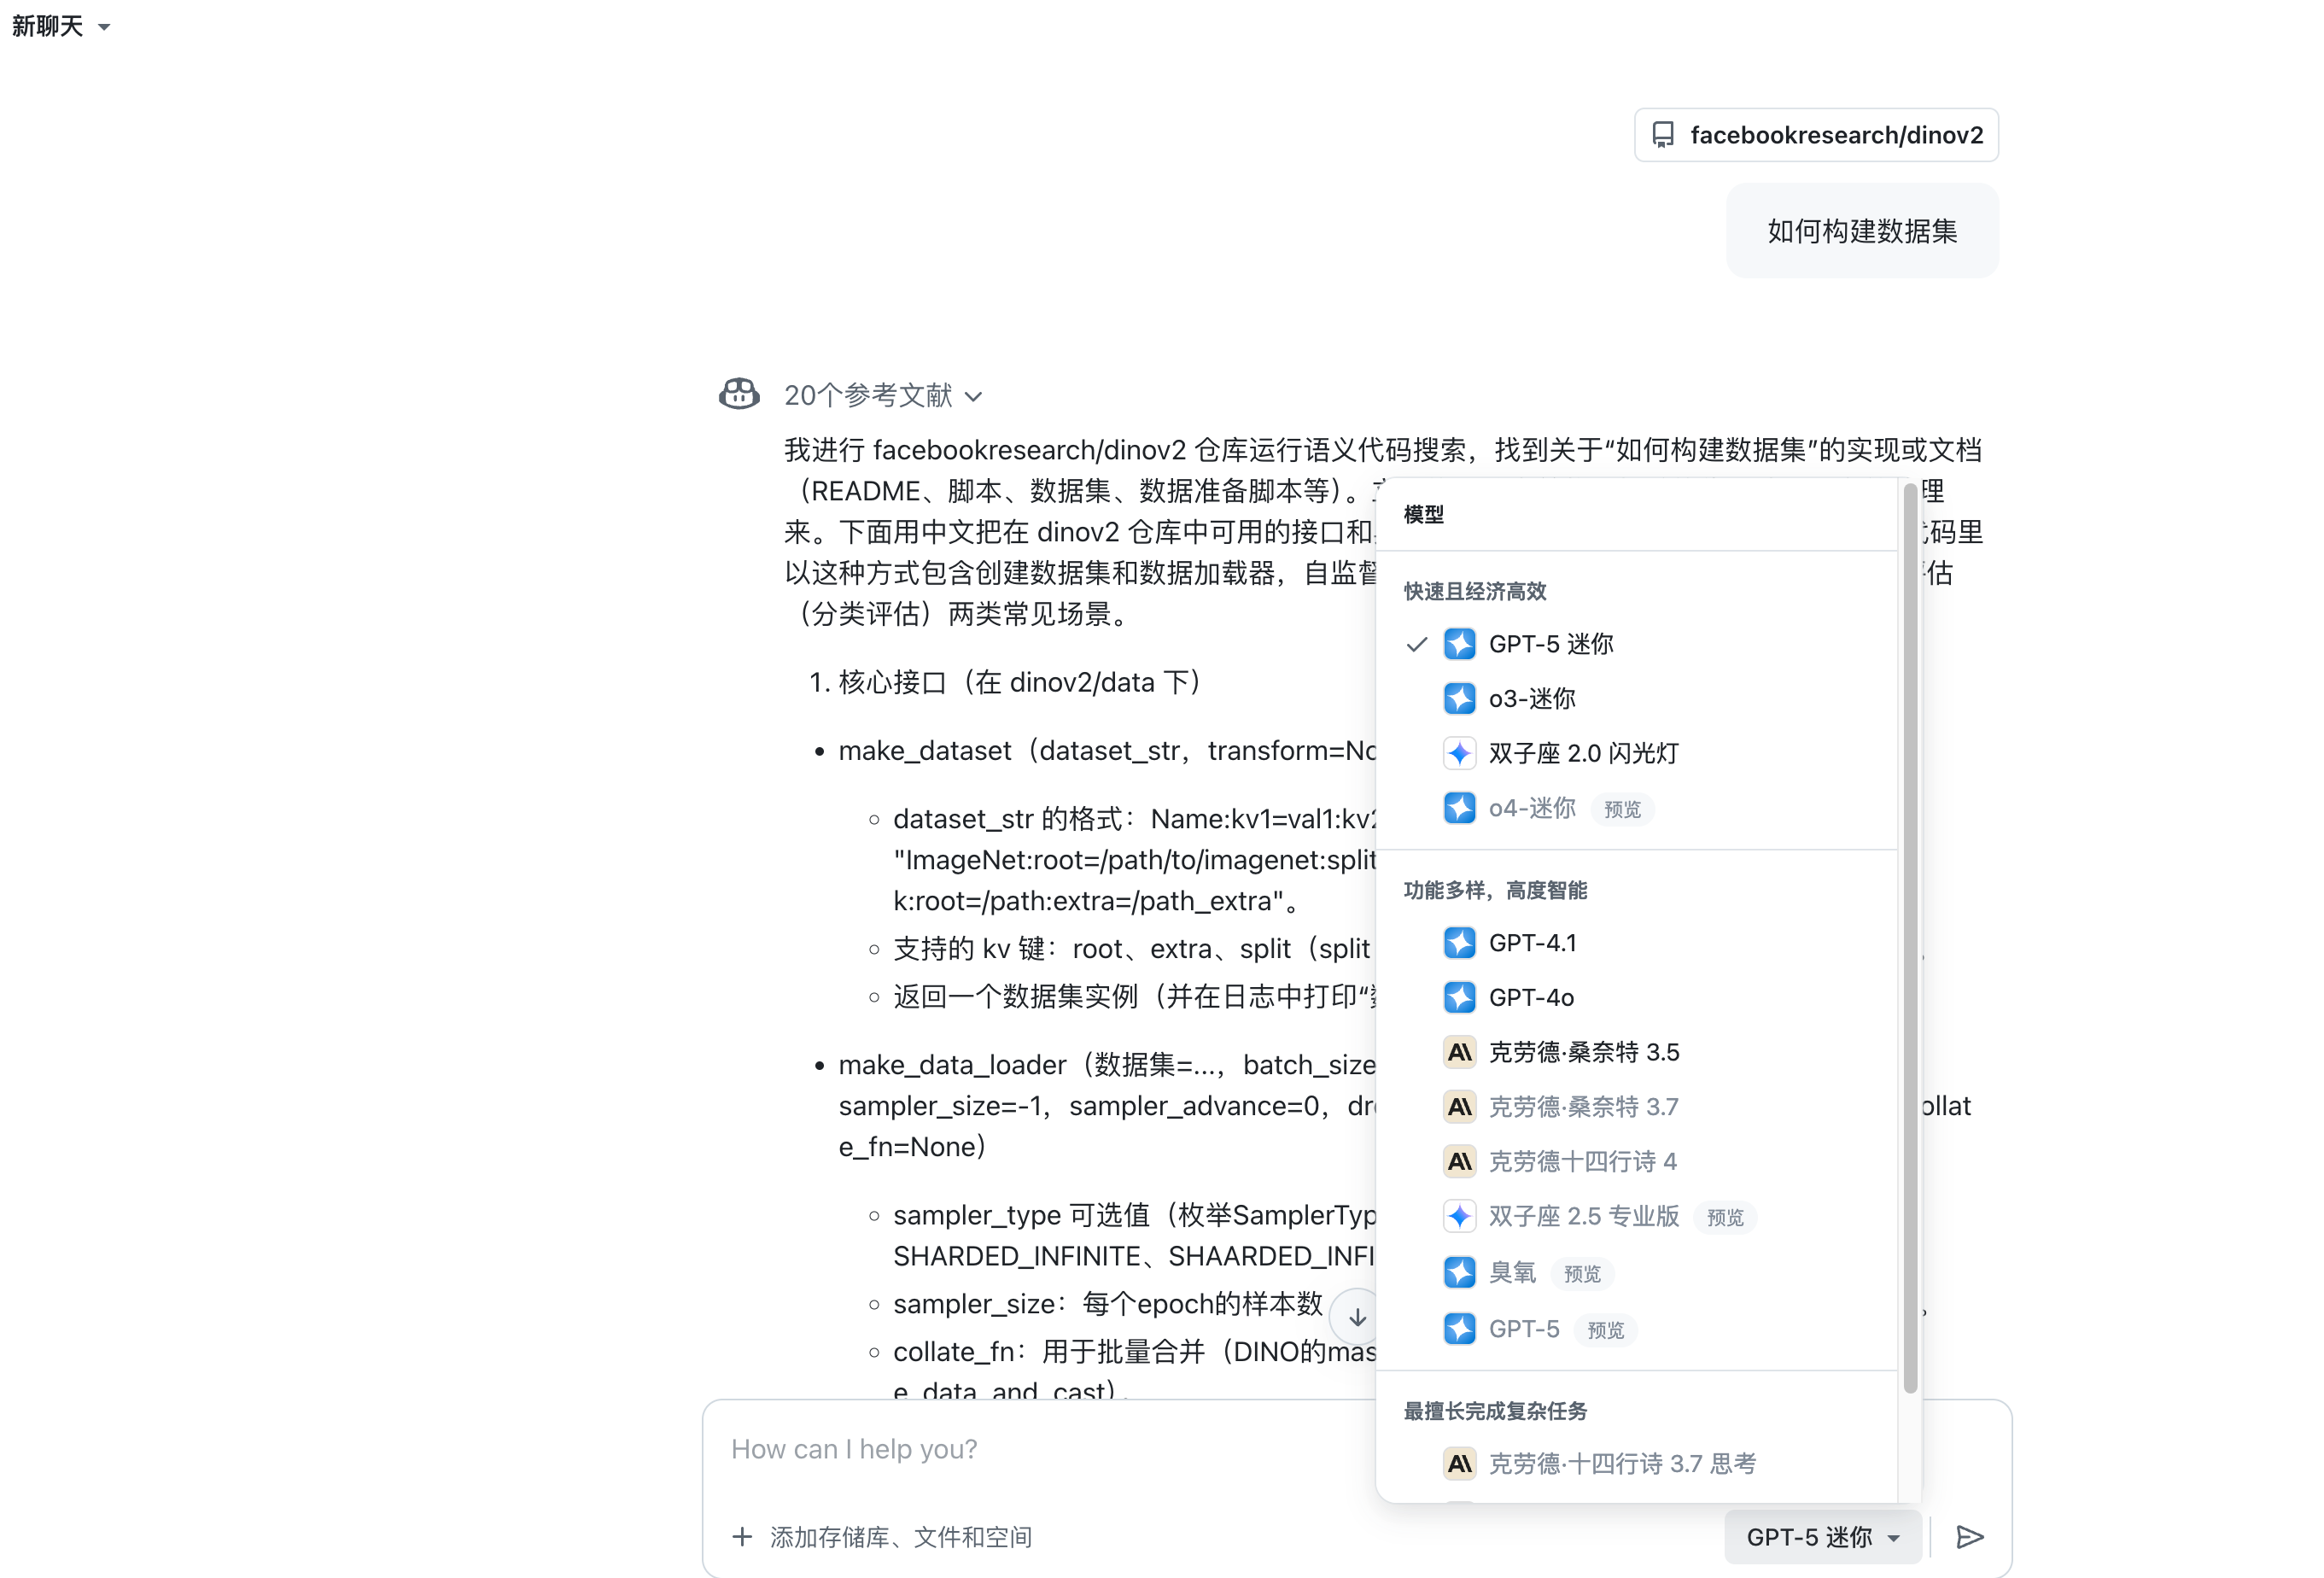
Task: Click the Gemini icon beside 双子座 2.0 闪光灯
Action: [x=1459, y=753]
